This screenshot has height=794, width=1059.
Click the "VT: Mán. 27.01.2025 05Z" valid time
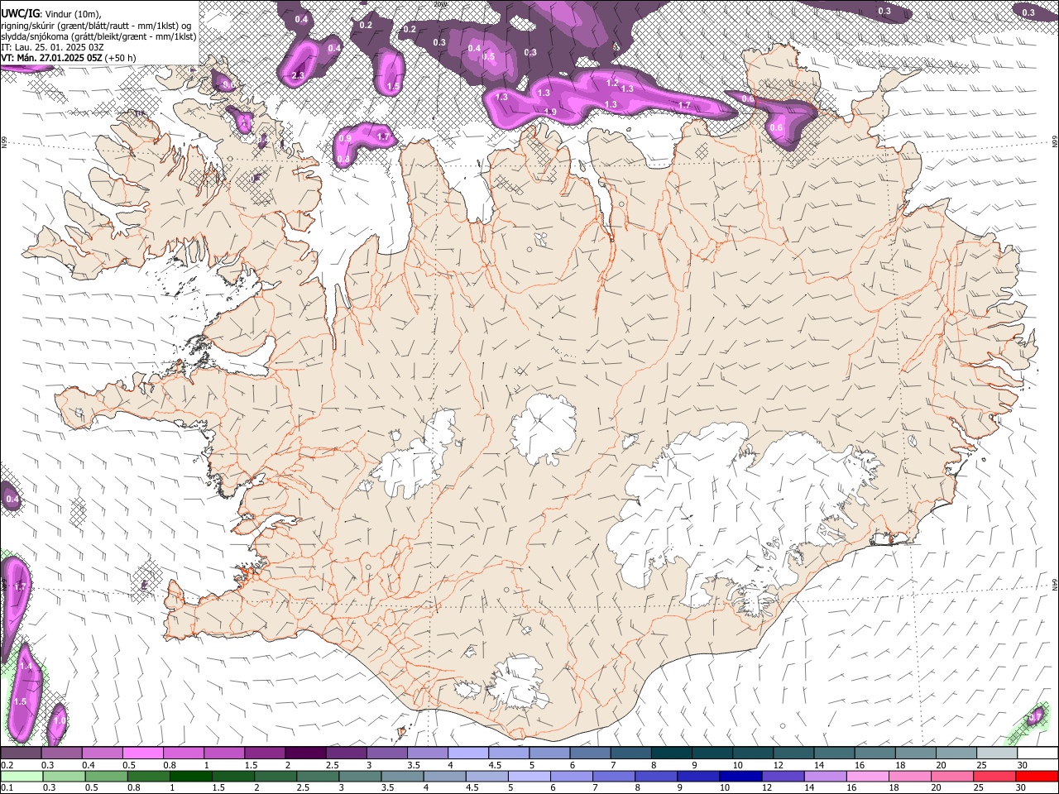pos(52,58)
